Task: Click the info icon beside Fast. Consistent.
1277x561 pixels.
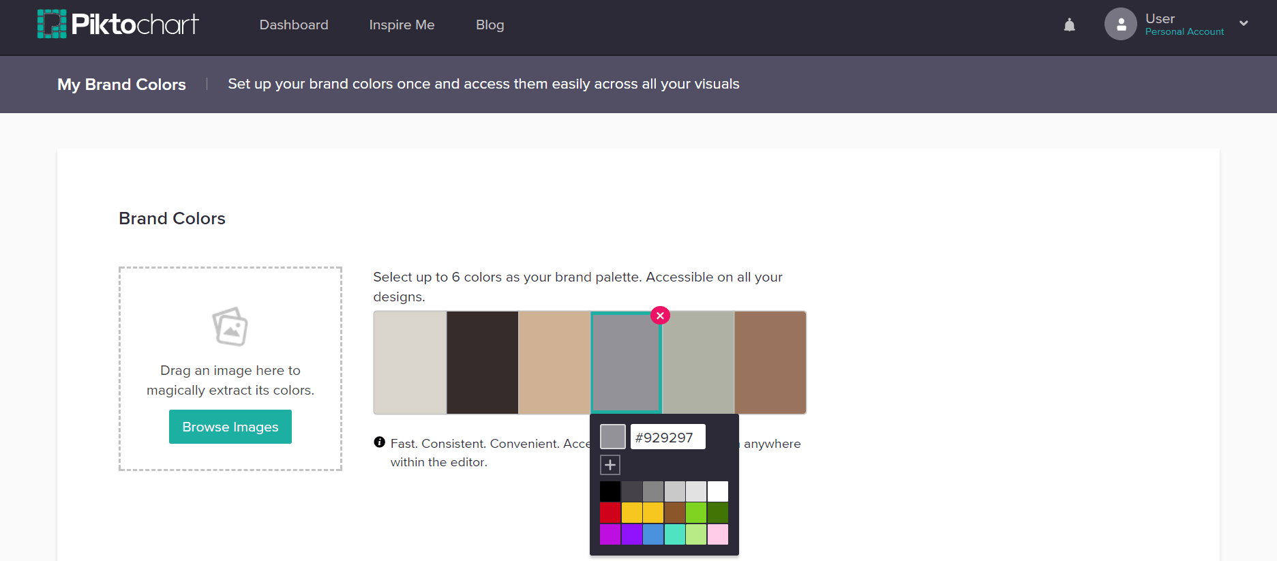Action: point(380,442)
